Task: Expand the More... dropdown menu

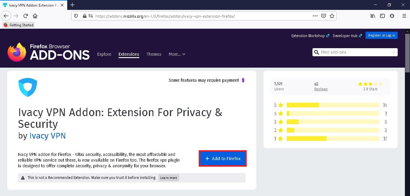Action: [x=177, y=54]
